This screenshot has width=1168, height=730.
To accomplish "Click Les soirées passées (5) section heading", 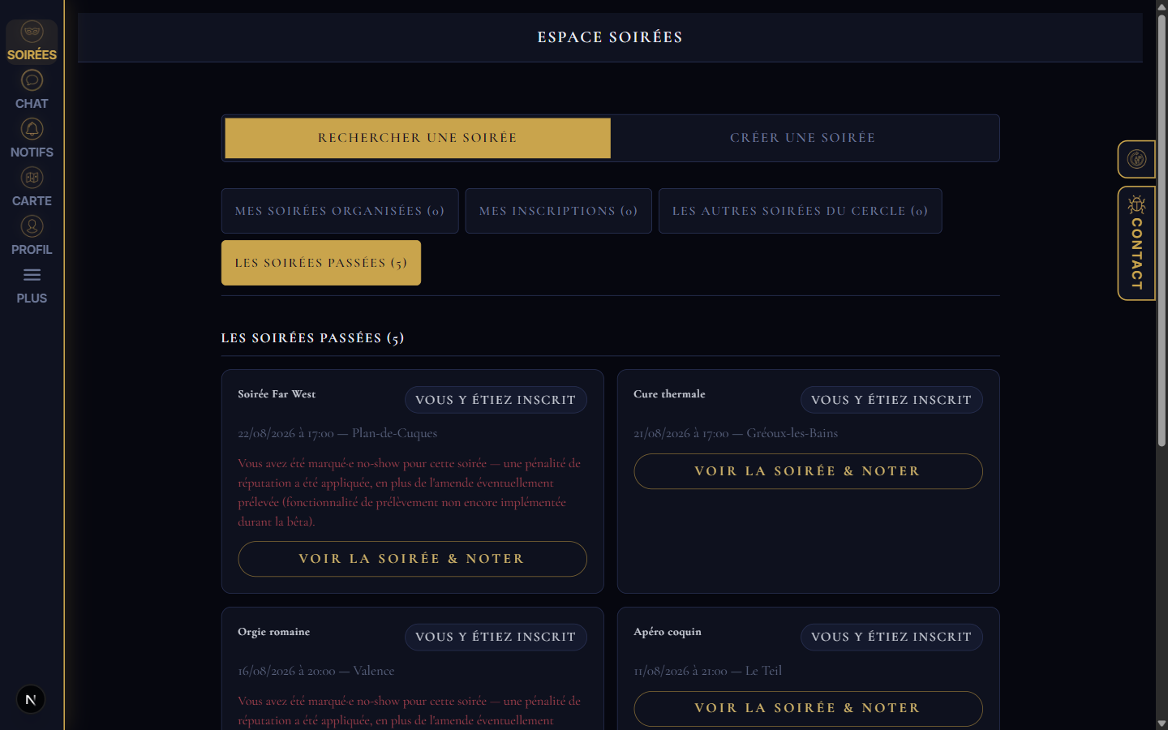I will [x=312, y=338].
